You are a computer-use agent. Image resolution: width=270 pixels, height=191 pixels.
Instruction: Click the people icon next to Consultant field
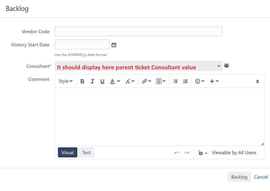226,65
